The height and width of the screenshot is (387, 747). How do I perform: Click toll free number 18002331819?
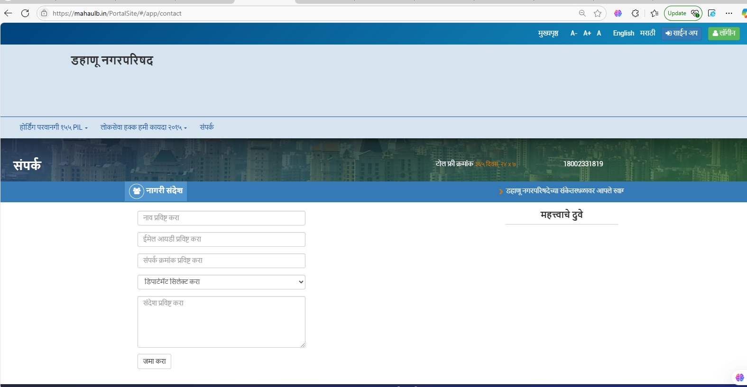pos(583,164)
